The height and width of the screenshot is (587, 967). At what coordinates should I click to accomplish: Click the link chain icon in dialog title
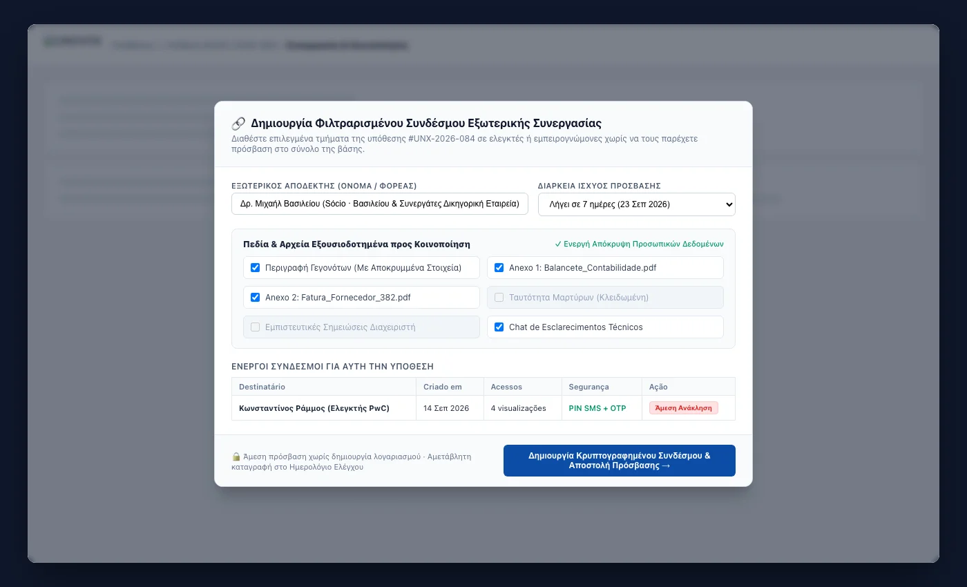(x=238, y=124)
